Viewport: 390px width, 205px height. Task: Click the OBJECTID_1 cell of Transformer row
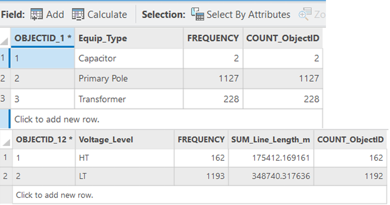tap(42, 99)
